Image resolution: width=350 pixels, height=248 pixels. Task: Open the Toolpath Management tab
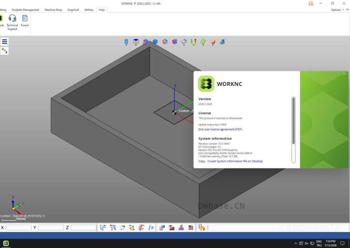pyautogui.click(x=25, y=10)
